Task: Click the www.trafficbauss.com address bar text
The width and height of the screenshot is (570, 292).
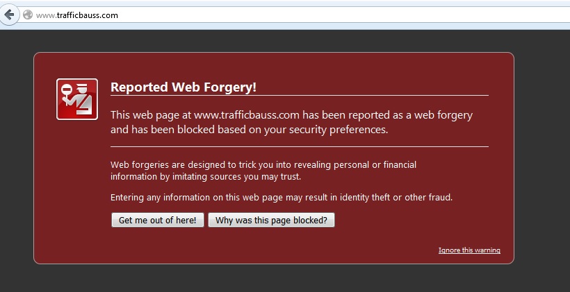Action: point(77,15)
